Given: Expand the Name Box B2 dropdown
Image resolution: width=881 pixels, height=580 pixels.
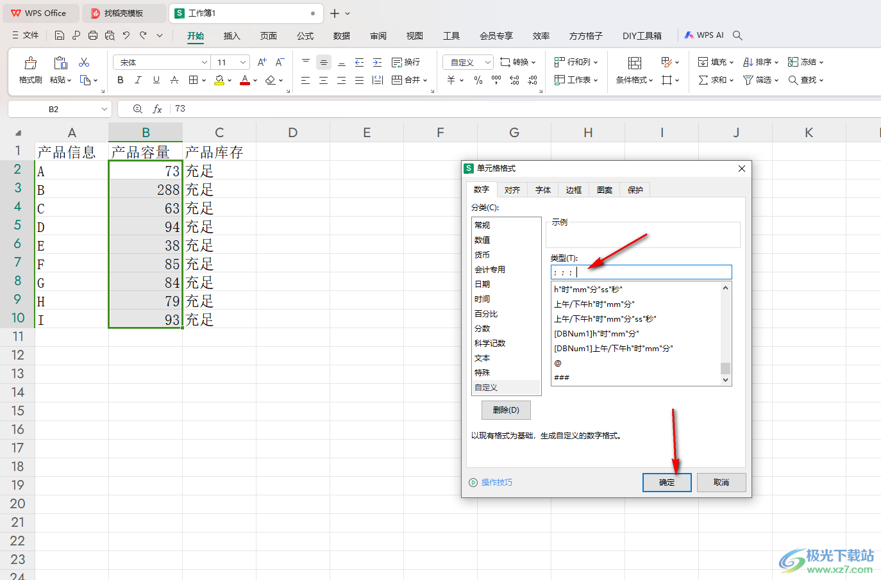Looking at the screenshot, I should click(x=105, y=109).
